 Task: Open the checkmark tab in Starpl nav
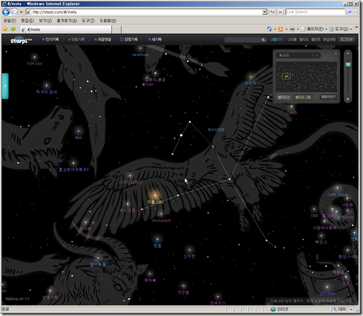pos(76,40)
